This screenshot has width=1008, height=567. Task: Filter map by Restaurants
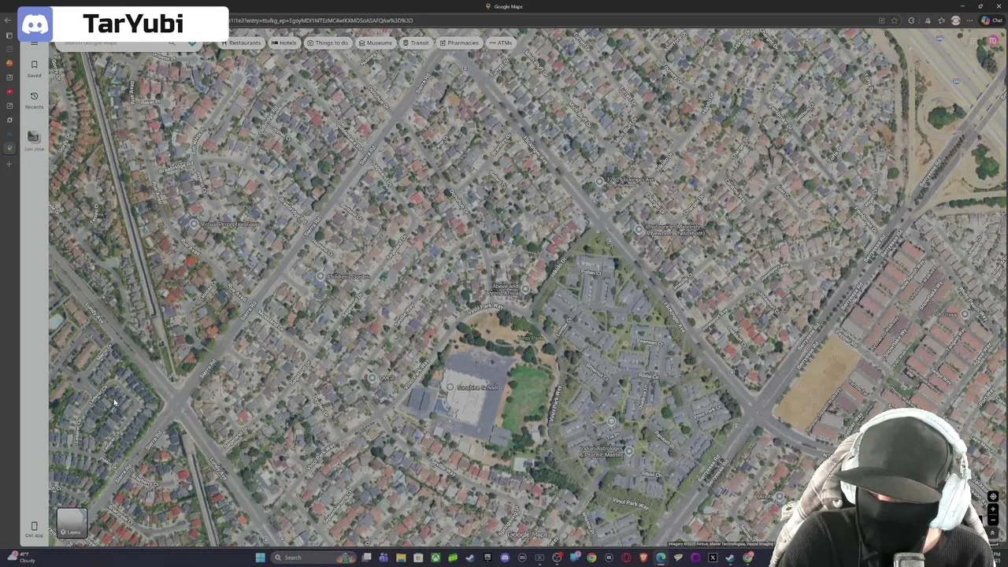241,43
